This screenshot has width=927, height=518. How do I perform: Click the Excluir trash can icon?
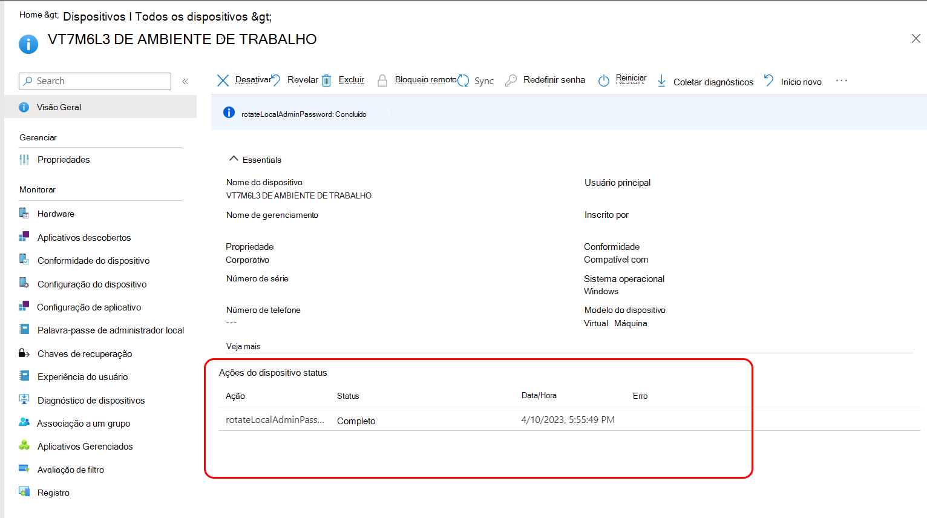pos(326,80)
